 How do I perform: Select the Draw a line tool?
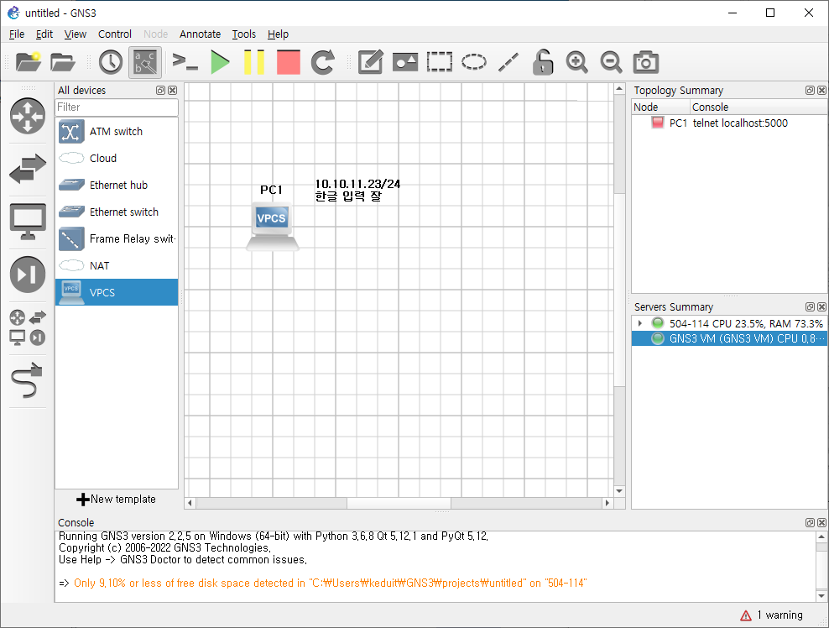coord(508,62)
